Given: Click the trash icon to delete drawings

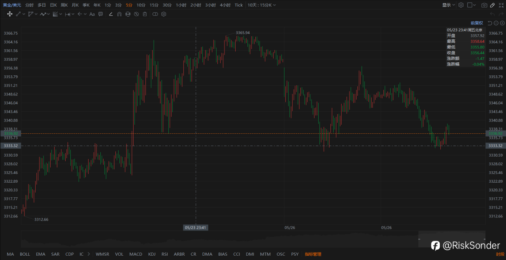Looking at the screenshot, I should point(145,14).
